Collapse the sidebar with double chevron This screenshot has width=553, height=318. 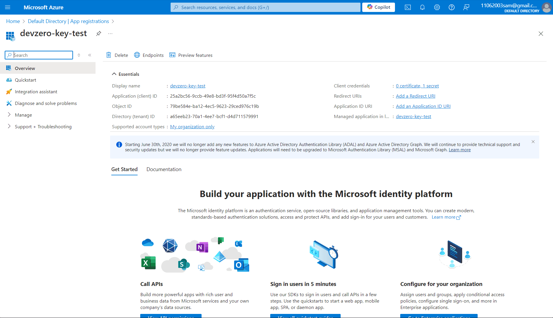pyautogui.click(x=90, y=55)
